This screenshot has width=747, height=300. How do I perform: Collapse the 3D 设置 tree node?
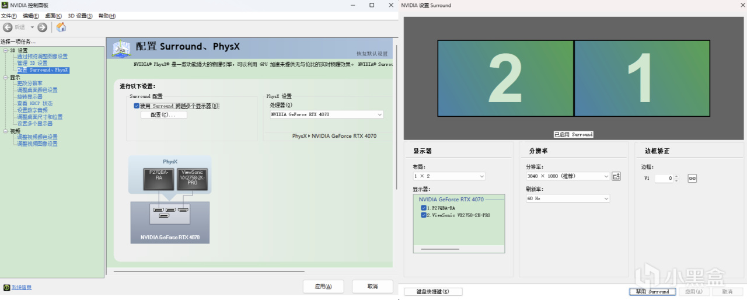click(x=5, y=50)
